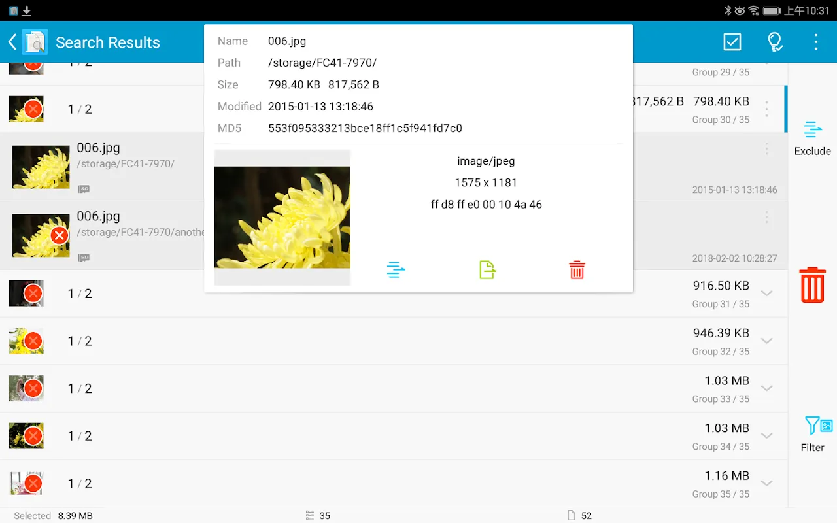
Task: Toggle the red X mark on Group 33
Action: 33,388
